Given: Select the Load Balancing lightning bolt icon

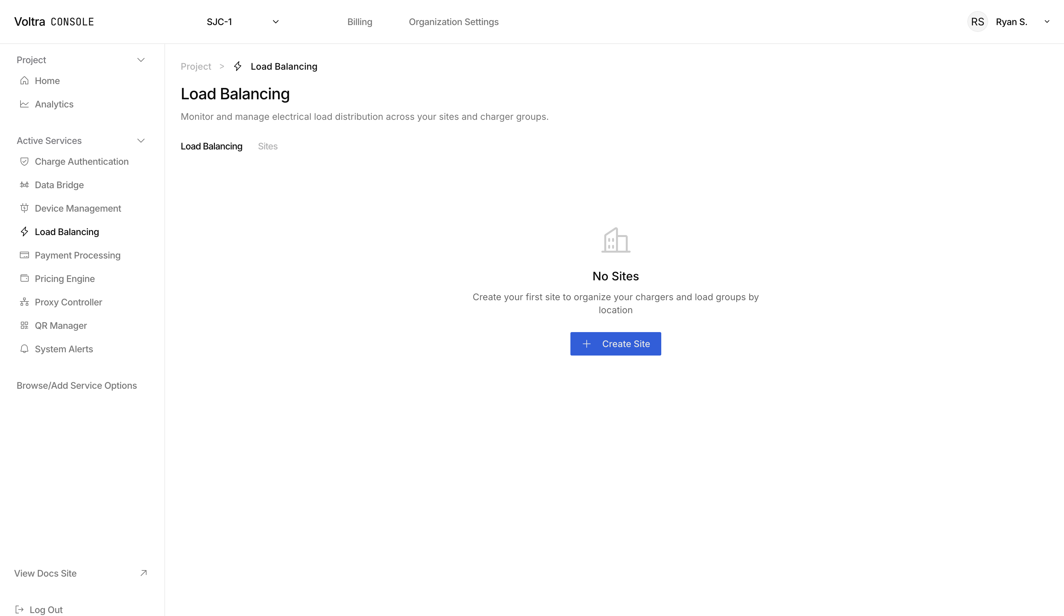Looking at the screenshot, I should tap(24, 231).
